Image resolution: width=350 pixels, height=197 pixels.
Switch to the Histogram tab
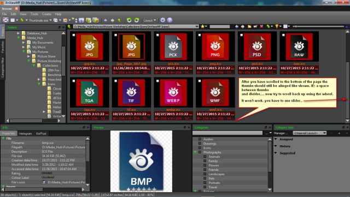(x=26, y=134)
